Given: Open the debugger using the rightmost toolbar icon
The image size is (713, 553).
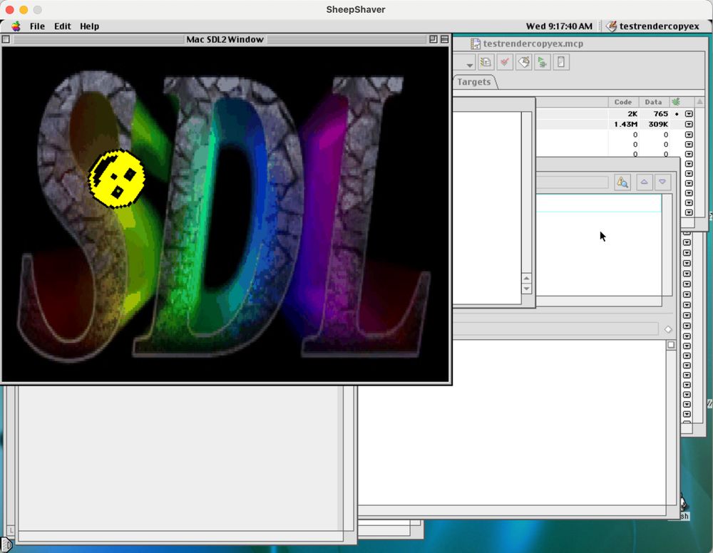Looking at the screenshot, I should tap(561, 61).
